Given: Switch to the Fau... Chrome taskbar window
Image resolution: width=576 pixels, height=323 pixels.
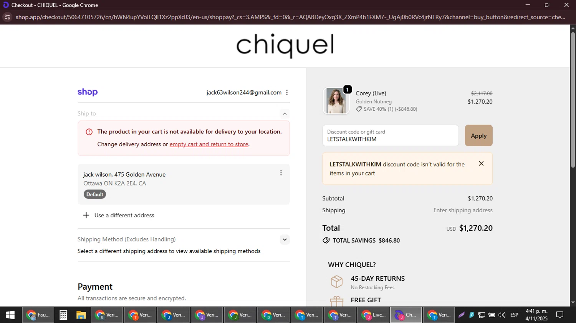Looking at the screenshot, I should (x=38, y=315).
